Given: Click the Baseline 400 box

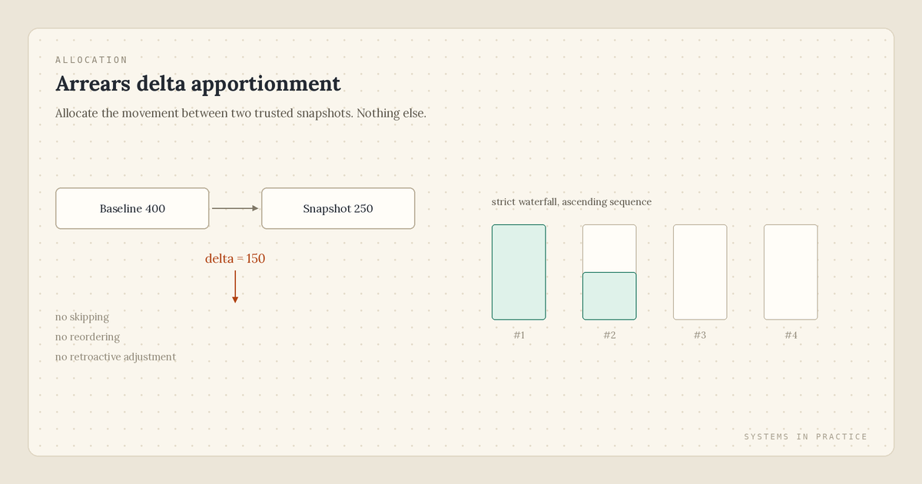Looking at the screenshot, I should (132, 208).
